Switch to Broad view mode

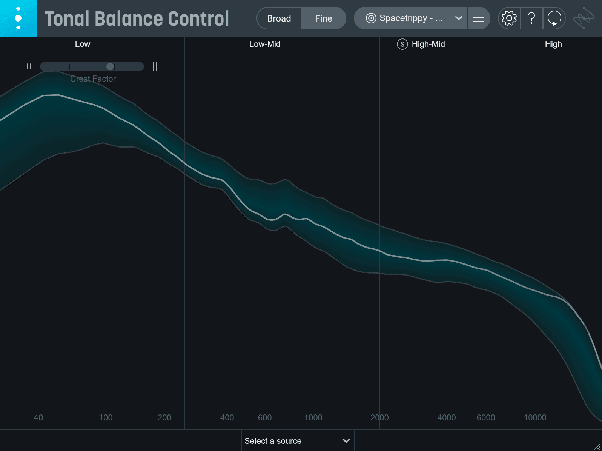tap(279, 18)
